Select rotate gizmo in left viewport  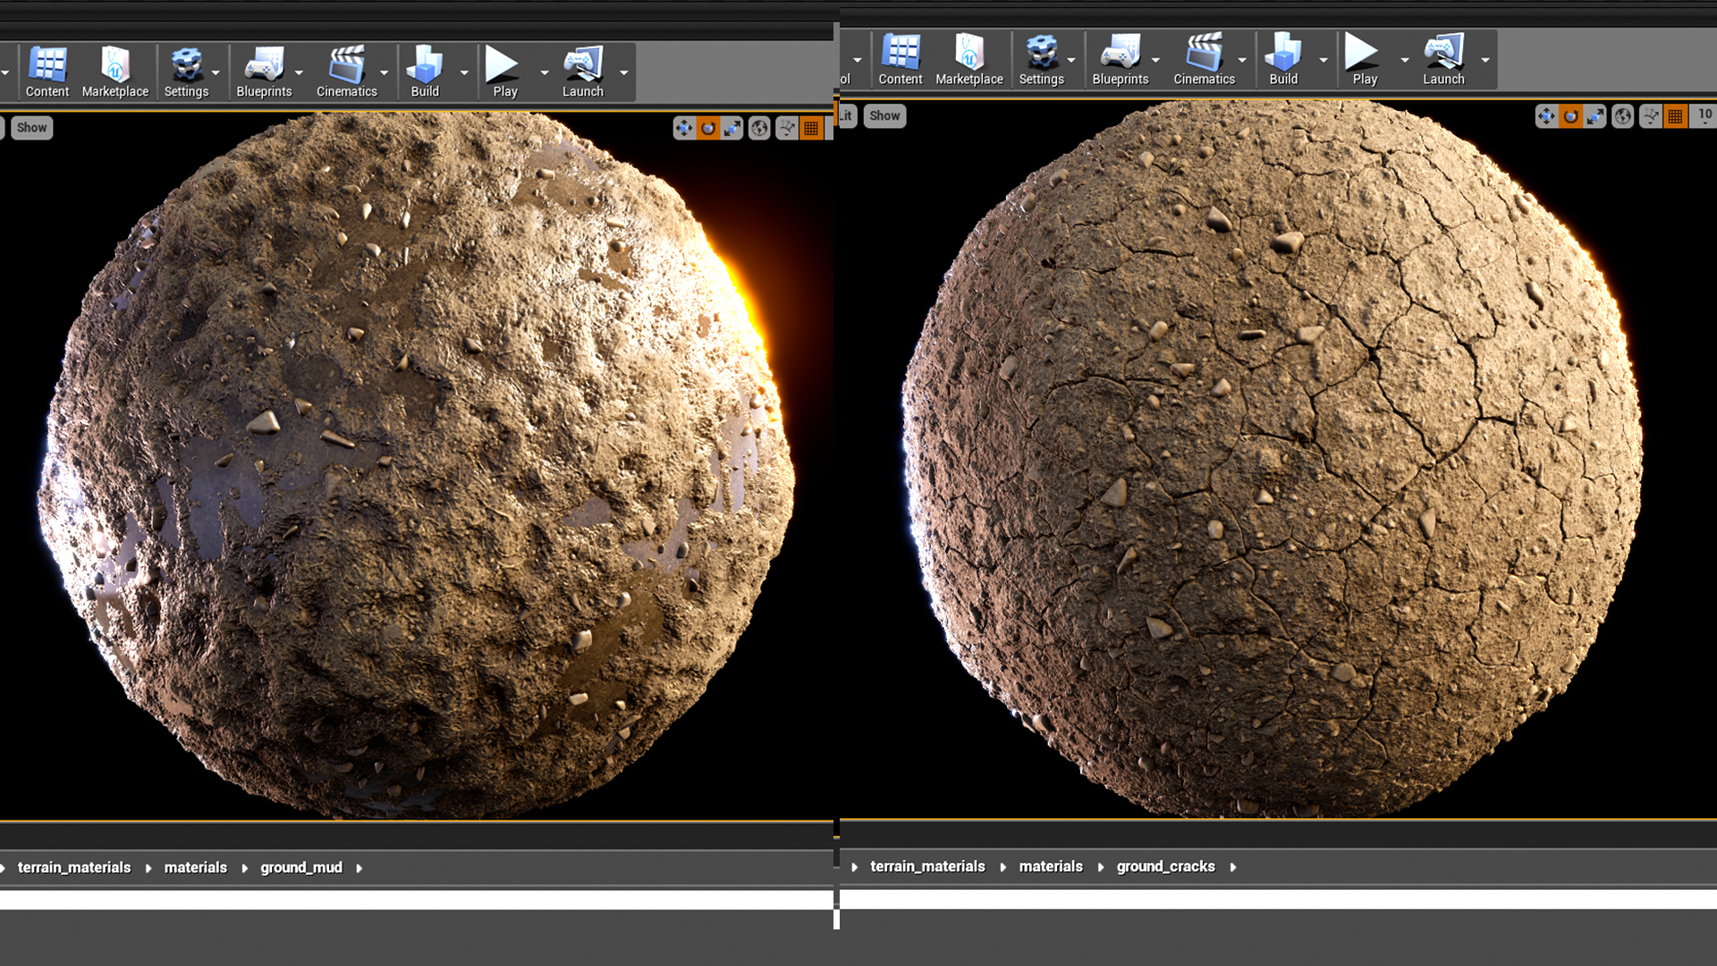[x=708, y=128]
